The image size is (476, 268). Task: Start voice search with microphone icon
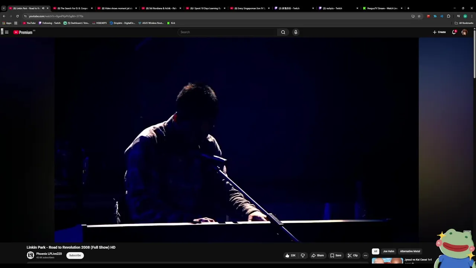point(296,32)
